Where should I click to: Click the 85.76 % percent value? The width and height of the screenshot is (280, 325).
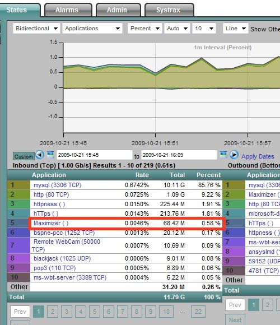(x=209, y=185)
